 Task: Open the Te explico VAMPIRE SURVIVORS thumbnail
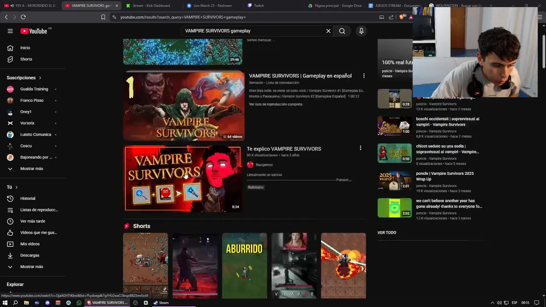coord(183,179)
